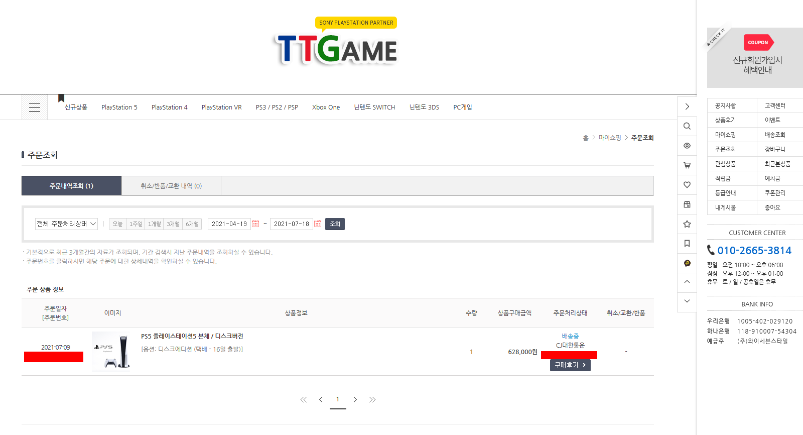Open the Xbox One category
The height and width of the screenshot is (435, 803).
[326, 107]
